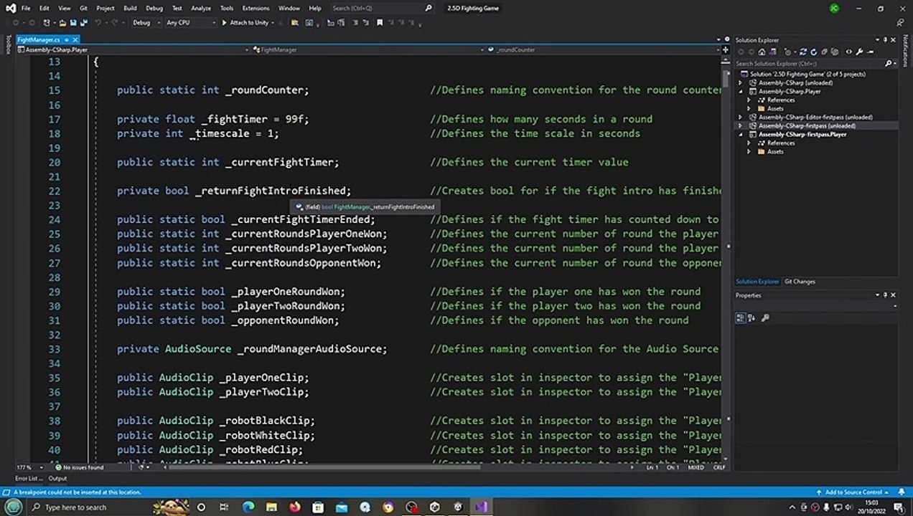913x516 pixels.
Task: Open File Explorer from the taskbar
Action: (271, 507)
